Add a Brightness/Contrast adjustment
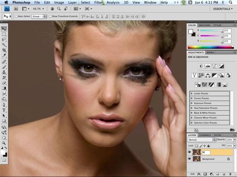 coord(201,66)
